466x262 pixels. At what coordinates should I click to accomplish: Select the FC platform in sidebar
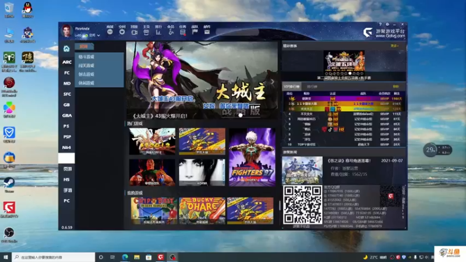point(66,73)
